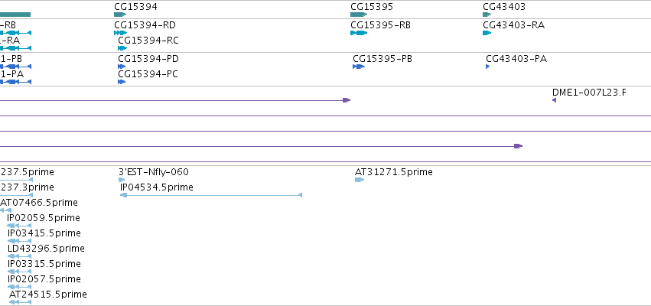Click the CG43403 gene arrow glyph

tap(487, 15)
